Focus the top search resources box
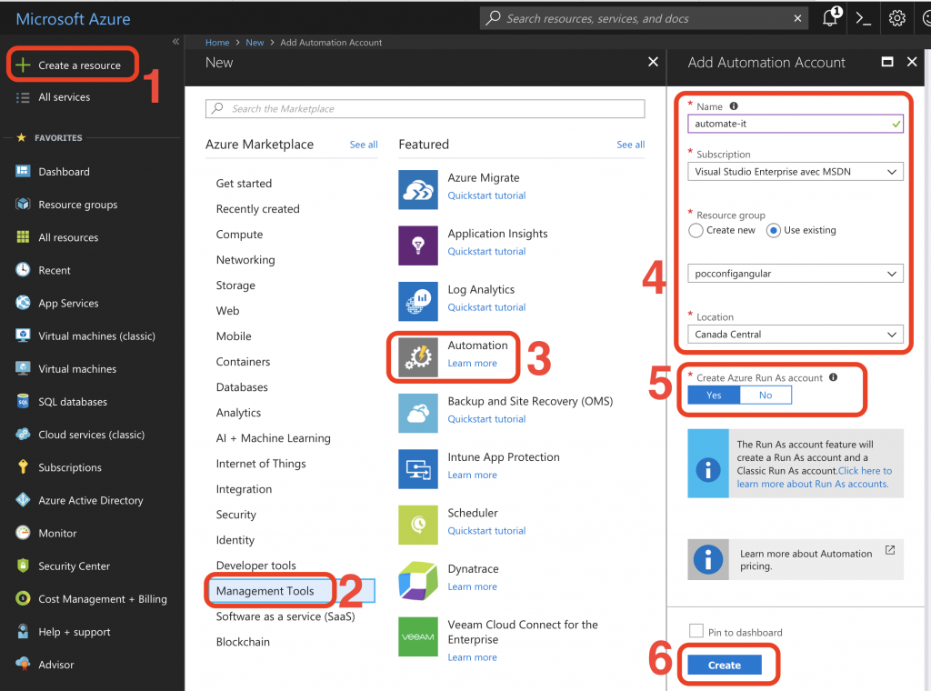 tap(645, 18)
